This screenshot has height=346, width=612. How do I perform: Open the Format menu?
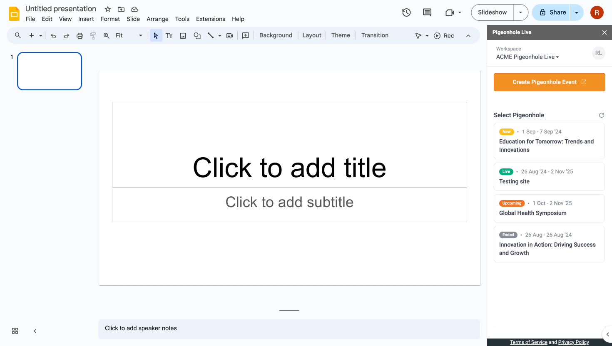tap(110, 19)
